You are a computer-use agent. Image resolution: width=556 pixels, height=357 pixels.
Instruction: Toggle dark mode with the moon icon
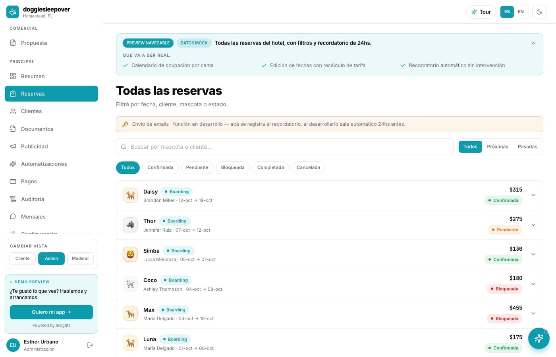coord(539,12)
